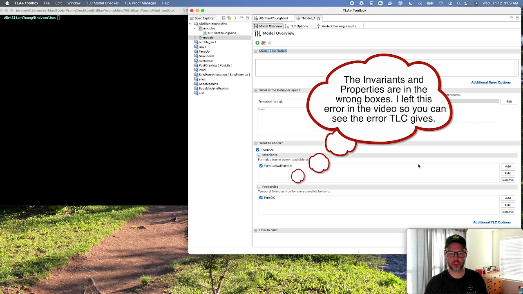Toggle the Deadlock checkbox

pyautogui.click(x=258, y=150)
